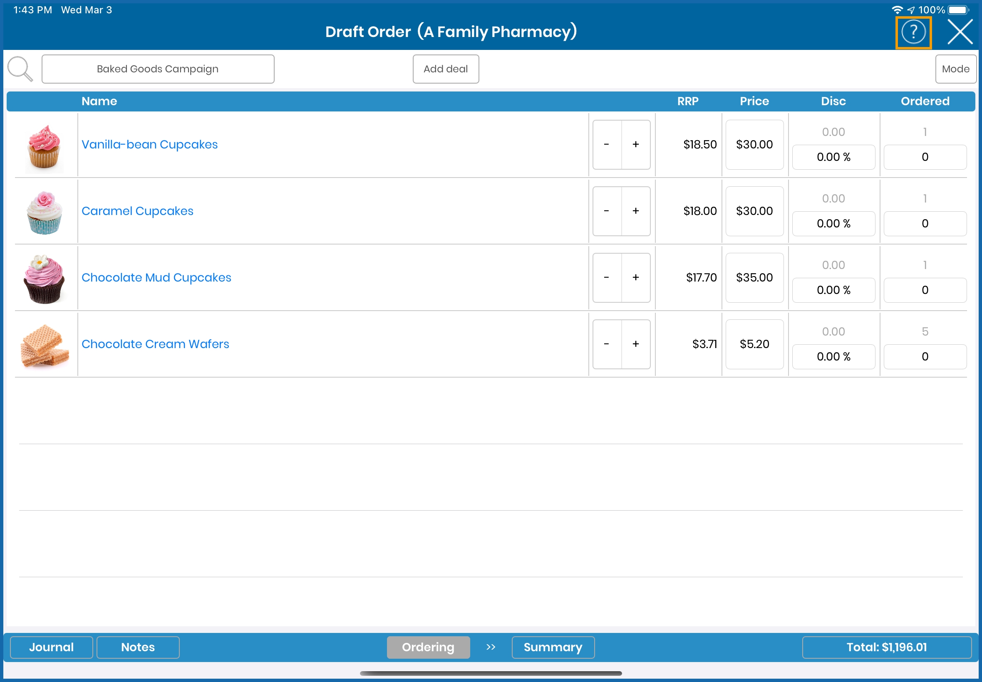Open the help question mark icon
Image resolution: width=982 pixels, height=682 pixels.
coord(913,32)
